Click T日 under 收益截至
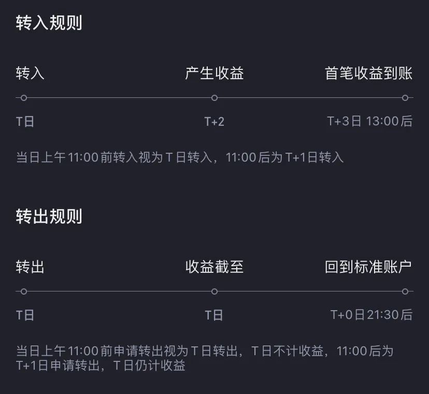Image resolution: width=429 pixels, height=394 pixels. tap(214, 315)
